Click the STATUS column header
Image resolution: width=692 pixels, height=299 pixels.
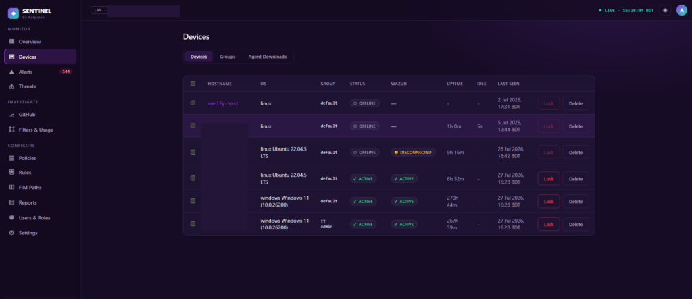click(357, 84)
